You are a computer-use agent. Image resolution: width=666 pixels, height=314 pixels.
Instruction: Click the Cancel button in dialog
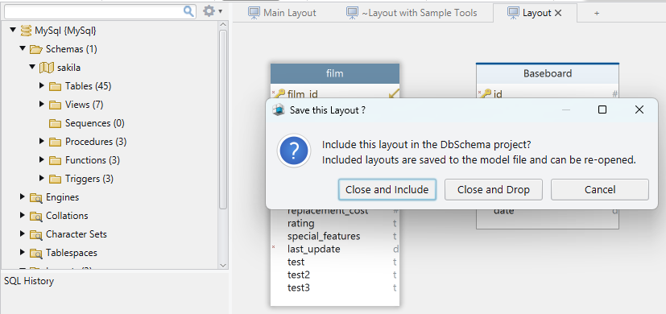point(600,189)
